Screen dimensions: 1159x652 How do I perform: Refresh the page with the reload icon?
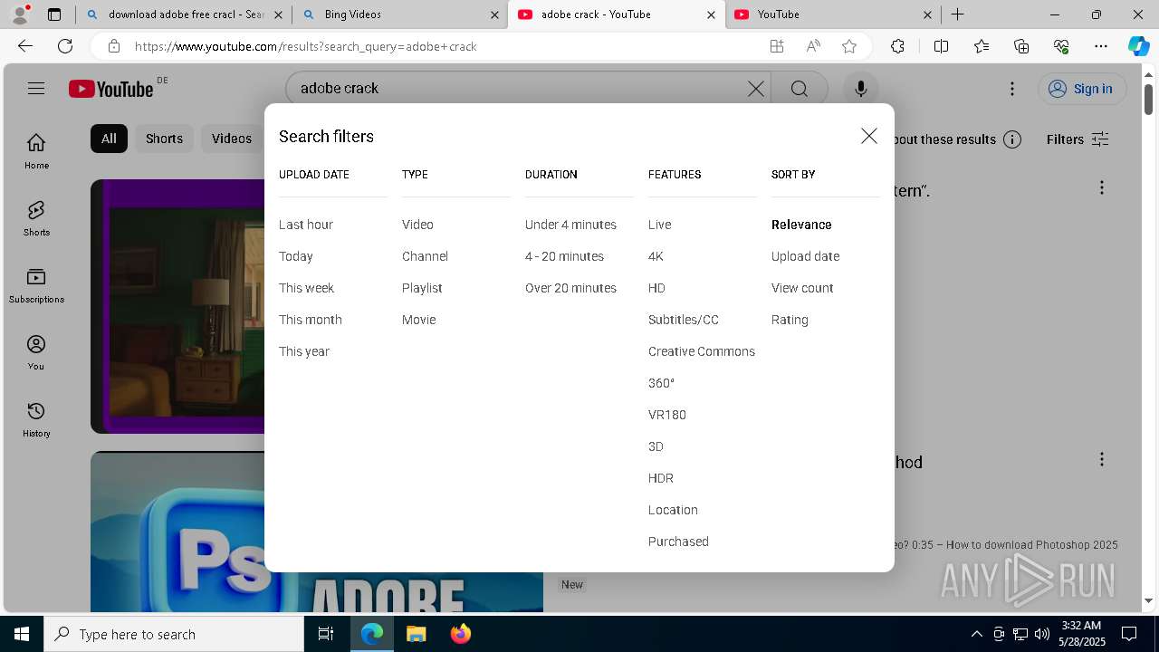tap(65, 46)
